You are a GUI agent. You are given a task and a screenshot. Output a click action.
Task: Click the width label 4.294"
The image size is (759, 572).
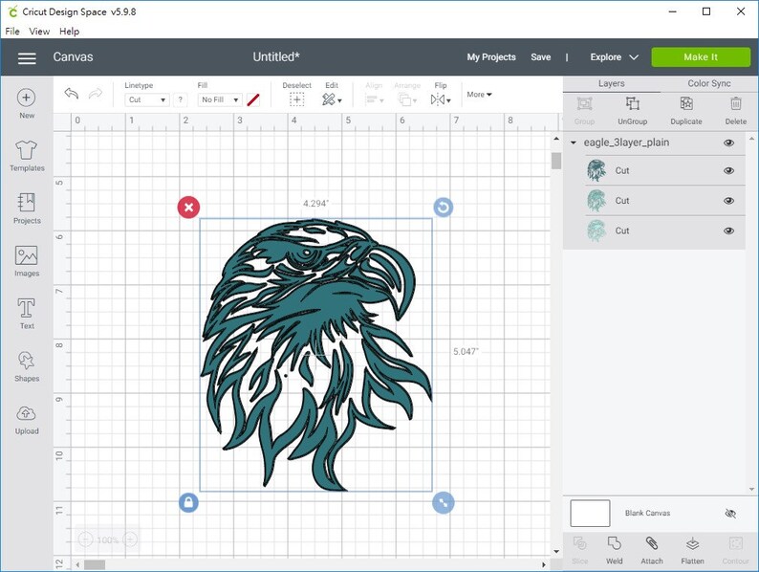[x=315, y=204]
